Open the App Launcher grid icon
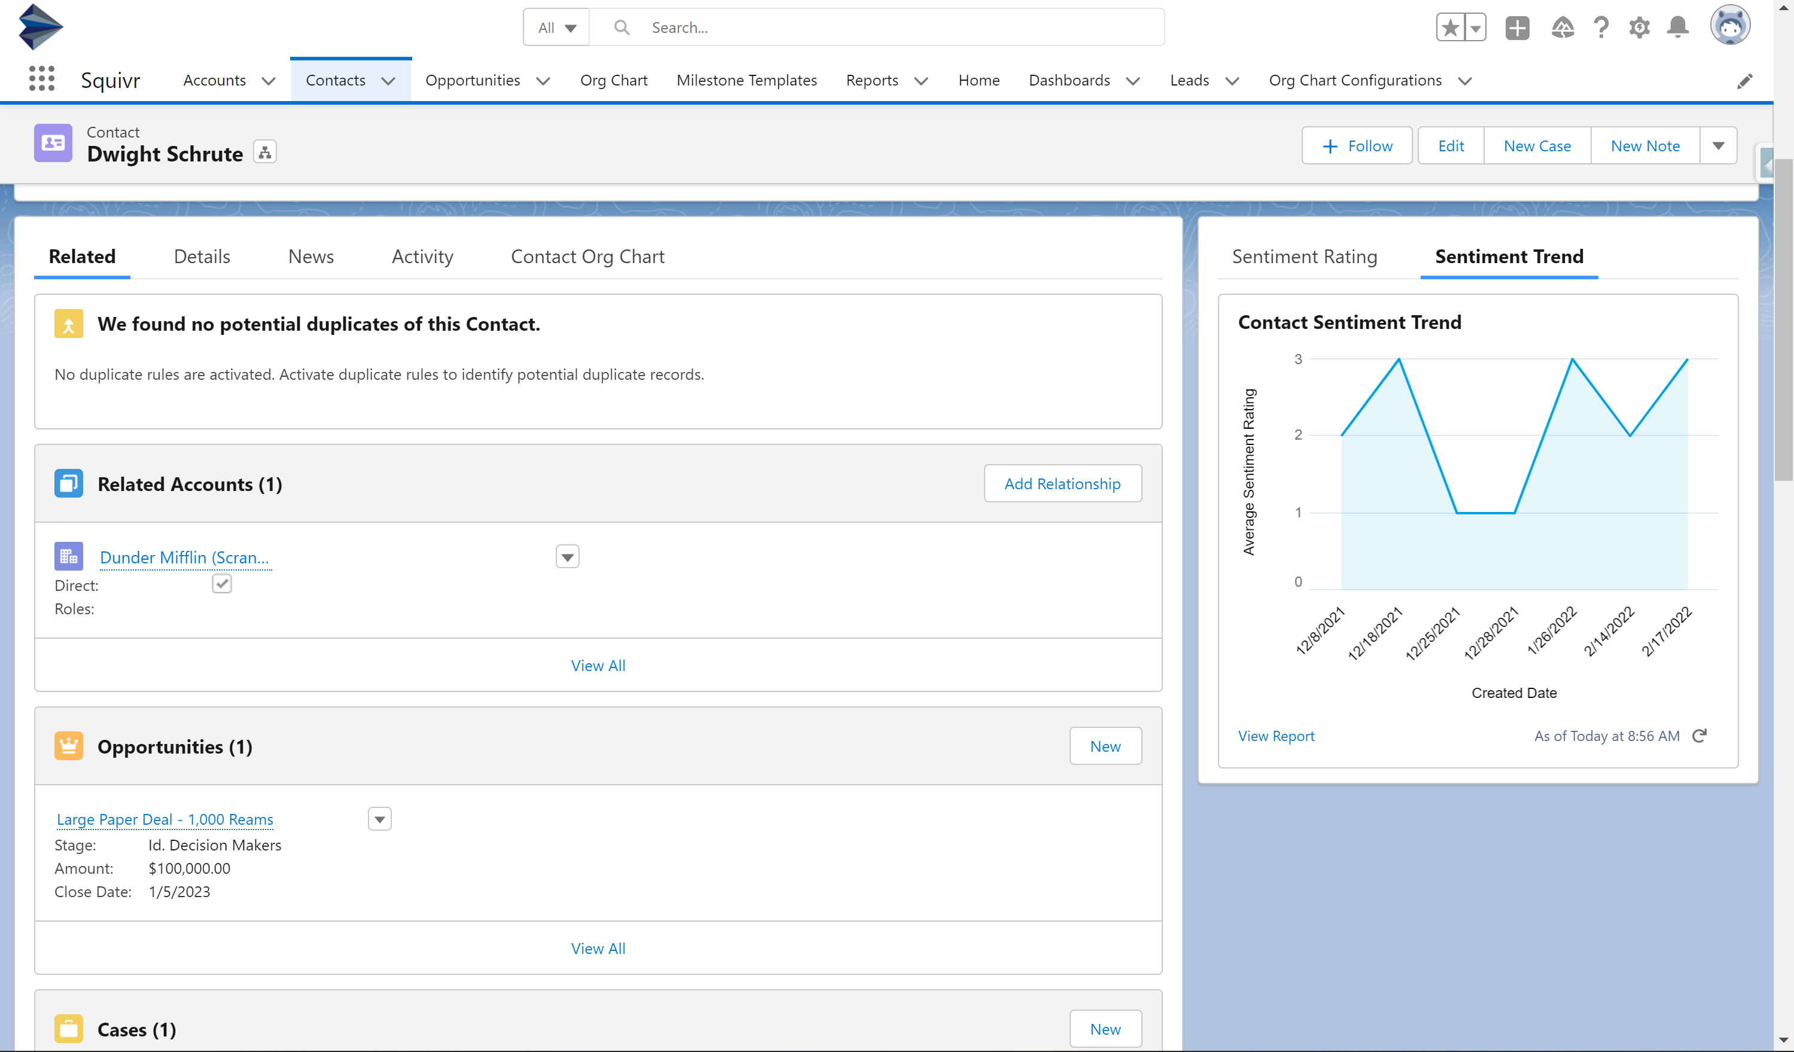The image size is (1794, 1052). pyautogui.click(x=41, y=79)
